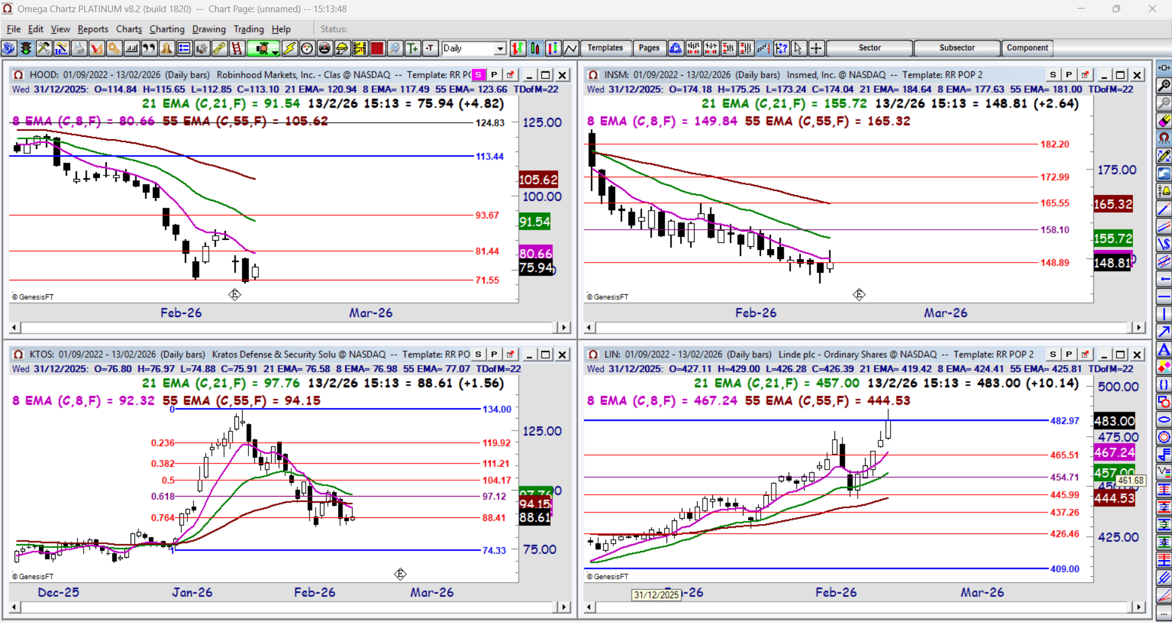Open the File menu

coord(13,29)
